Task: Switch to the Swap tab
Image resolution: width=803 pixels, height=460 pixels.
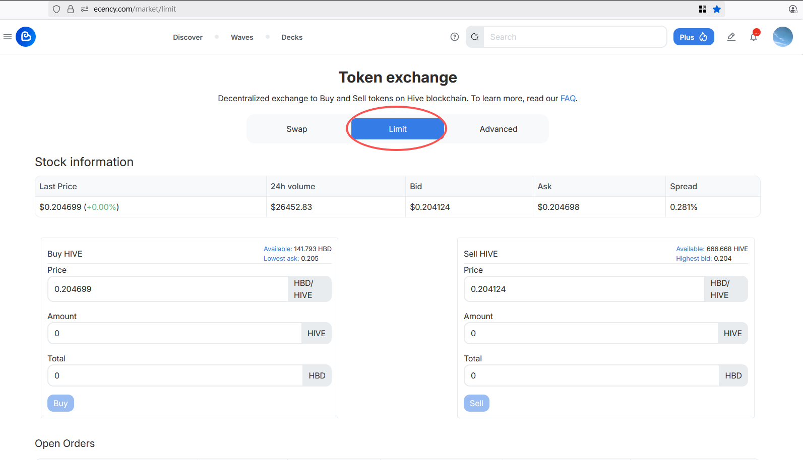Action: [x=297, y=129]
